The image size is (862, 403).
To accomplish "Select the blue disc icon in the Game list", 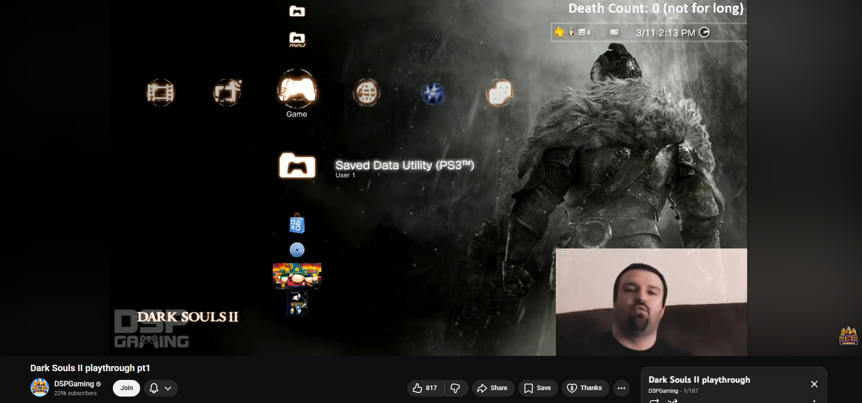I will pos(297,250).
